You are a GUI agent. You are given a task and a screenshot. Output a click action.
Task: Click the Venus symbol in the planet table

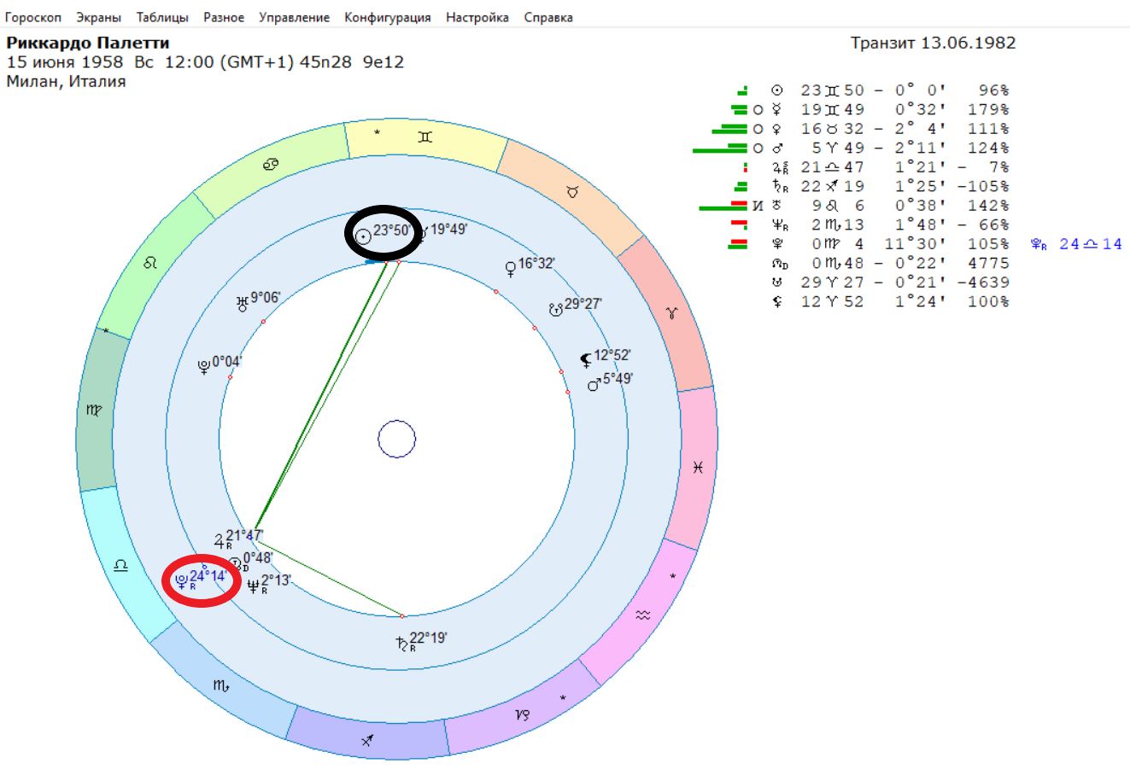[x=776, y=129]
